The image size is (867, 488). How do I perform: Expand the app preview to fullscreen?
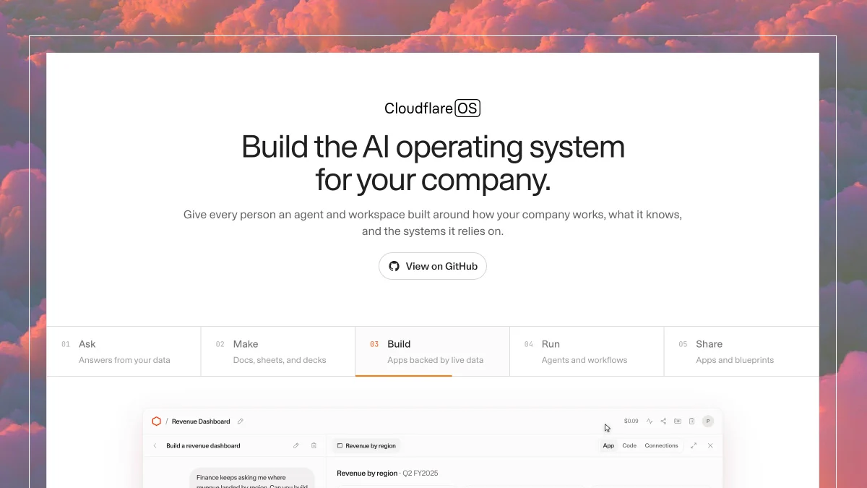[694, 446]
